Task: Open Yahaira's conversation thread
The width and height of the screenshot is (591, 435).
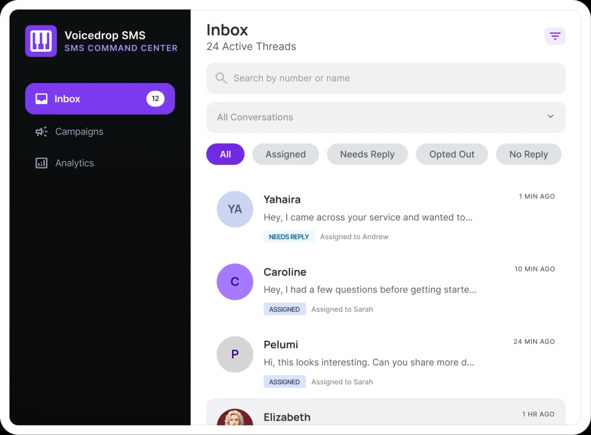Action: click(386, 217)
